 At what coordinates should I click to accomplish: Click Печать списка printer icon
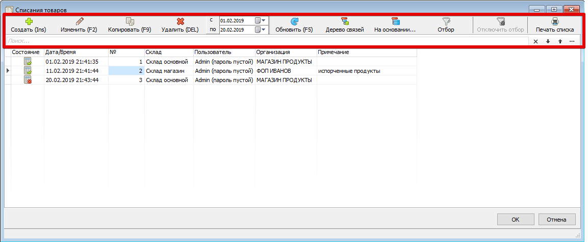(555, 22)
